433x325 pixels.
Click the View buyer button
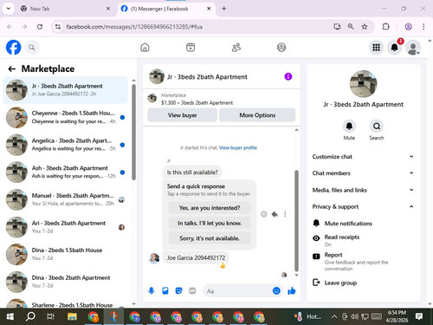point(183,115)
